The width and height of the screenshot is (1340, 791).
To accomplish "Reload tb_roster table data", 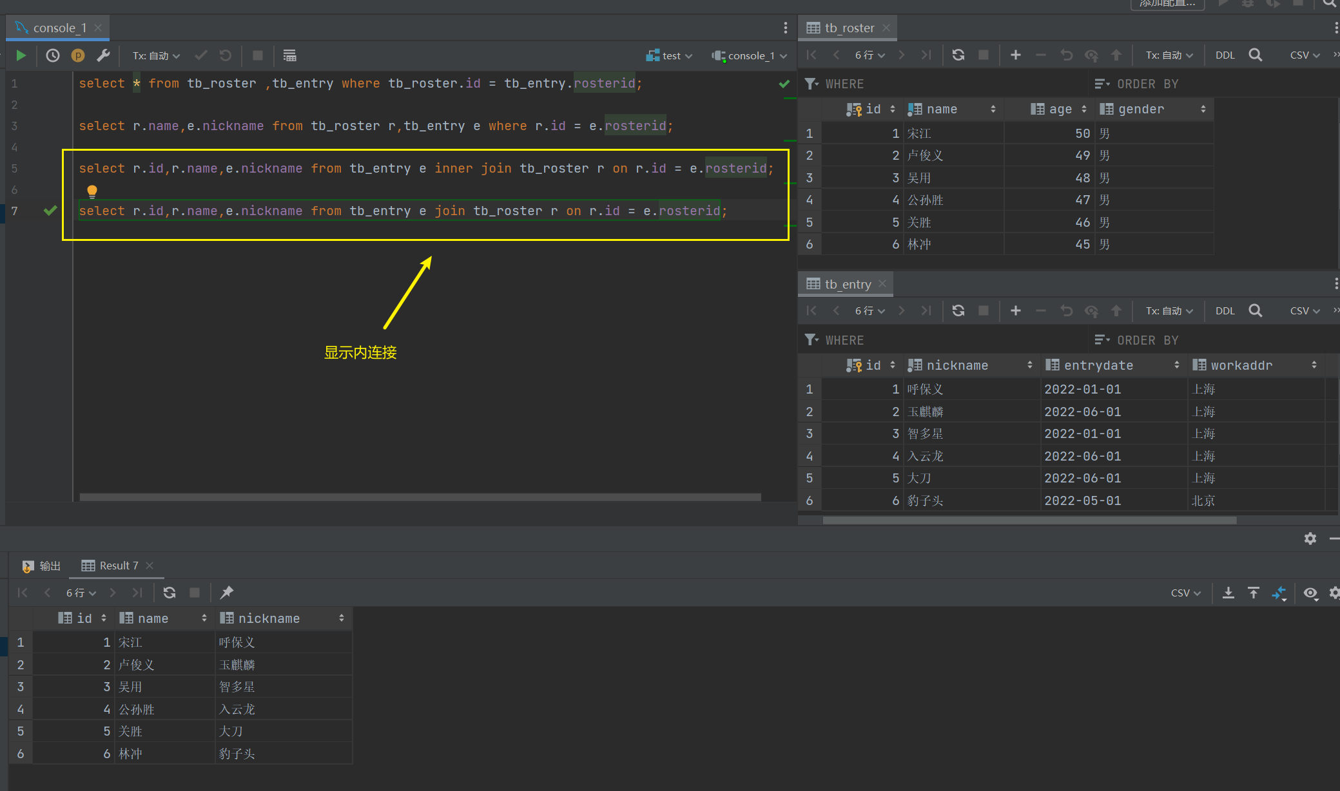I will (958, 55).
